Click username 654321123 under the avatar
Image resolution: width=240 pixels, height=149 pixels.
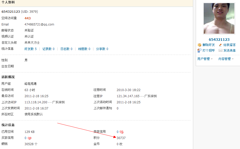[219, 40]
